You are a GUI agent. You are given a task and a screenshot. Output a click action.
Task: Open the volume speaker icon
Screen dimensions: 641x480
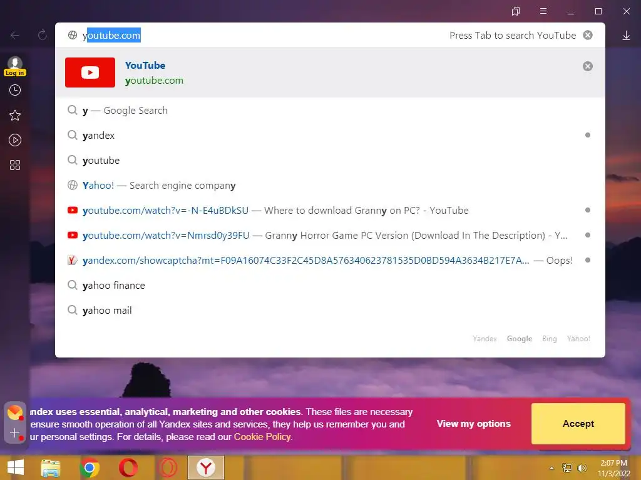pyautogui.click(x=582, y=467)
